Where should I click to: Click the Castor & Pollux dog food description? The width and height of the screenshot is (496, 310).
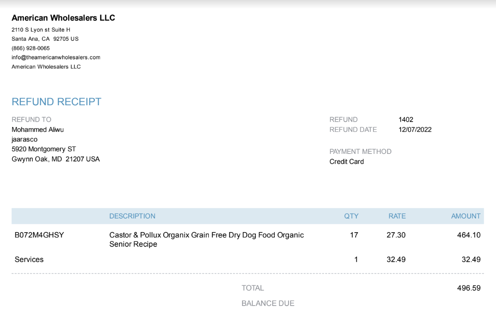coord(207,240)
